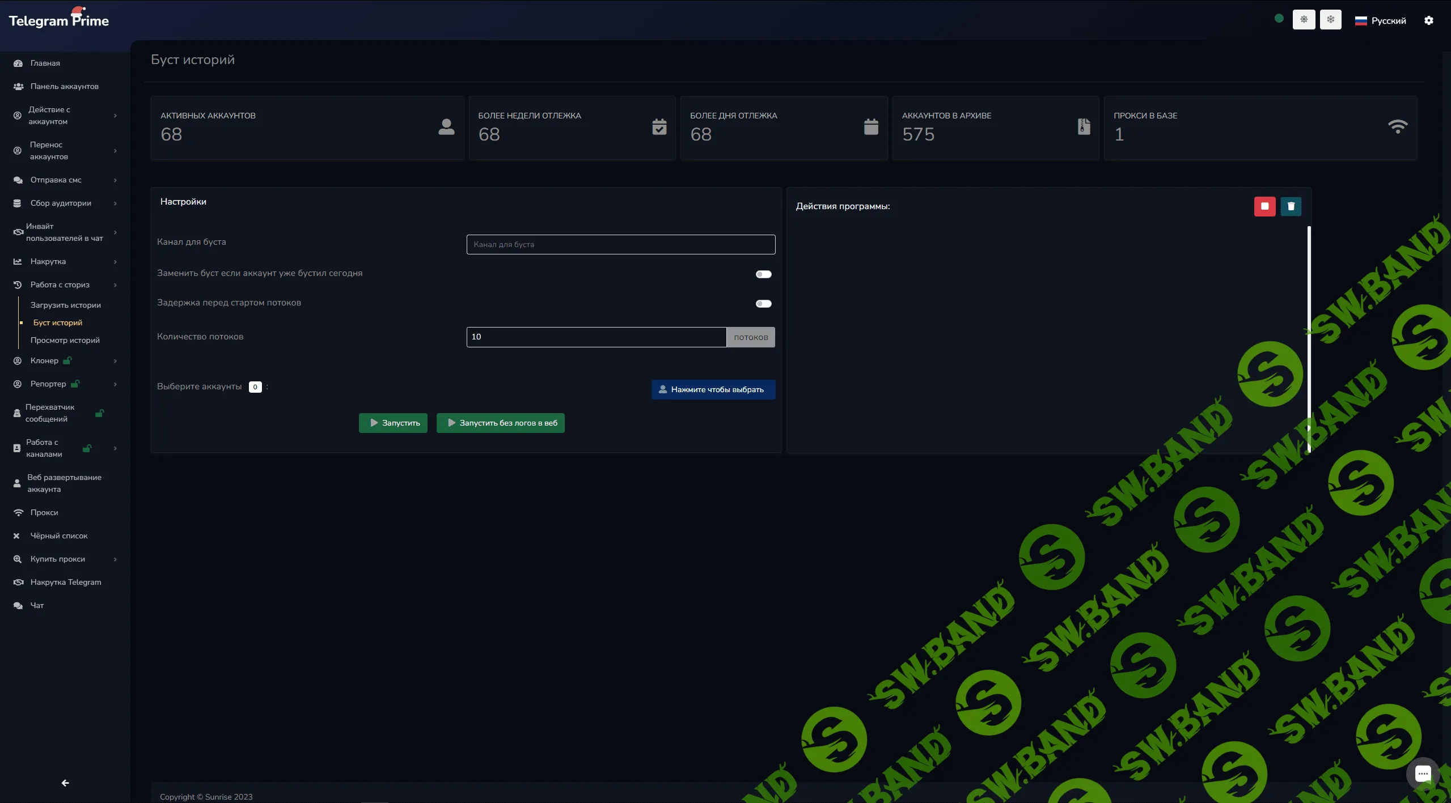Click the Канал для буста input field
The height and width of the screenshot is (803, 1451).
[620, 244]
